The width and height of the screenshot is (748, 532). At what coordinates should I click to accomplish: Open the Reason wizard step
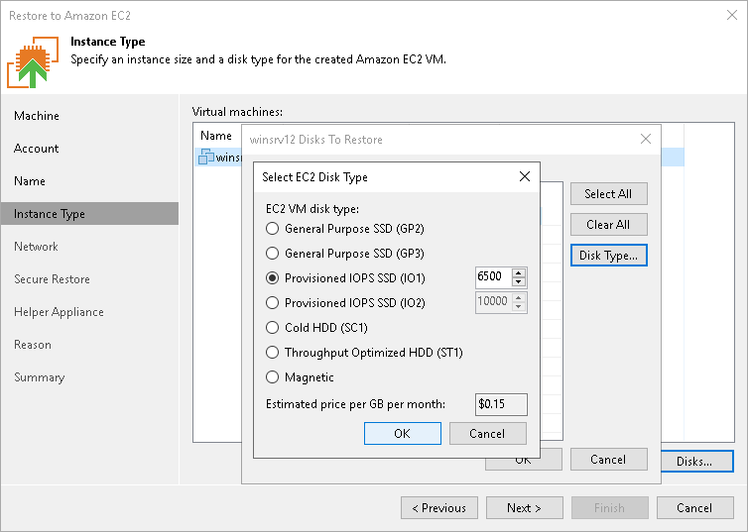pyautogui.click(x=33, y=345)
